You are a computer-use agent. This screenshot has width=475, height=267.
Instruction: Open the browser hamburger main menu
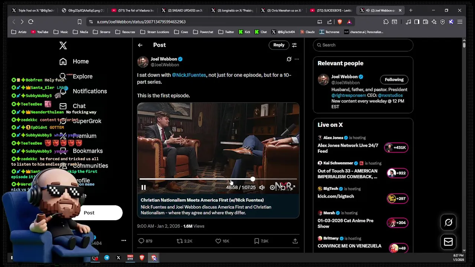click(460, 22)
